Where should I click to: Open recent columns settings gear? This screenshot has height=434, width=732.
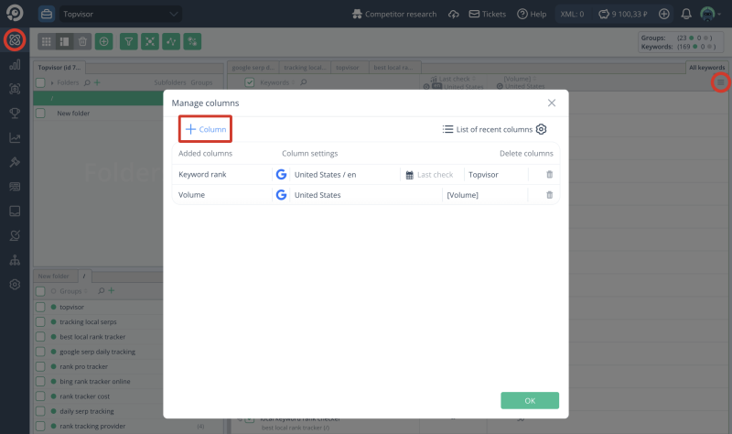point(541,129)
